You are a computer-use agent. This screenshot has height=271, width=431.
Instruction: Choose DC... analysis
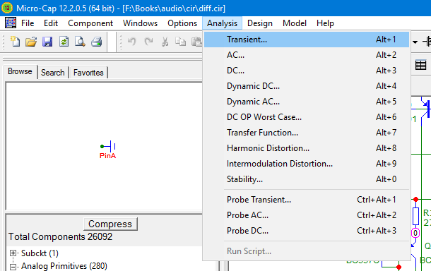coord(307,71)
